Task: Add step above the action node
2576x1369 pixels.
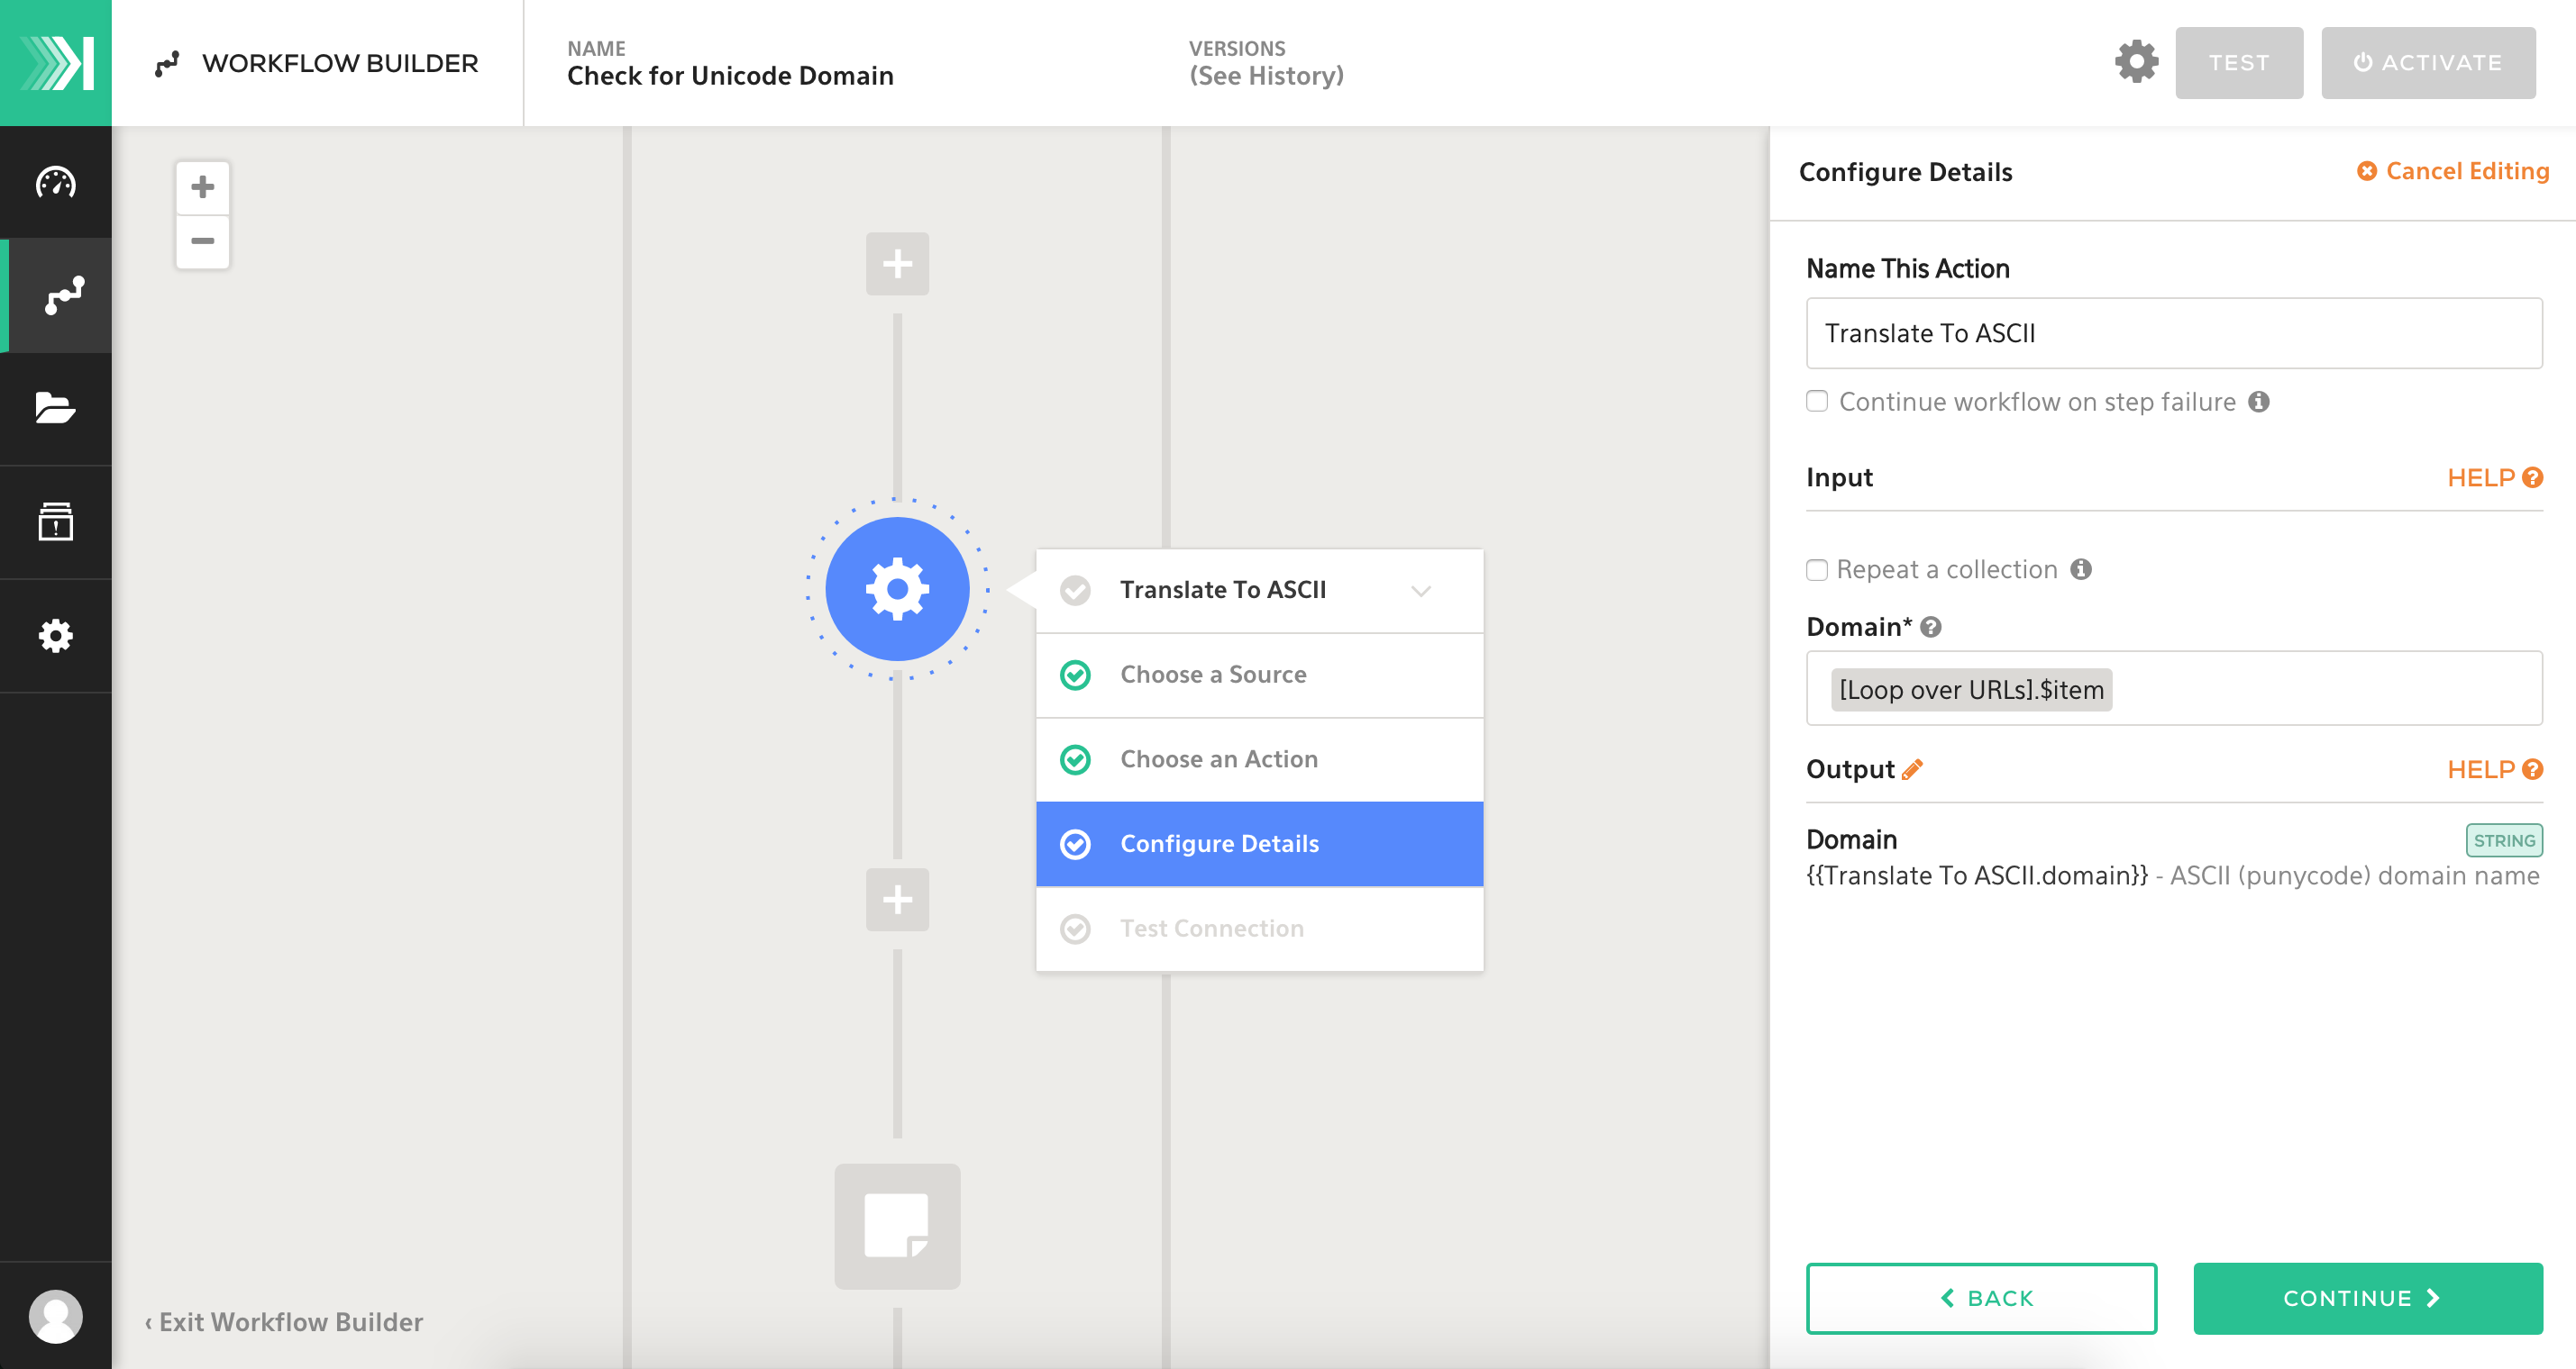Action: [x=897, y=264]
